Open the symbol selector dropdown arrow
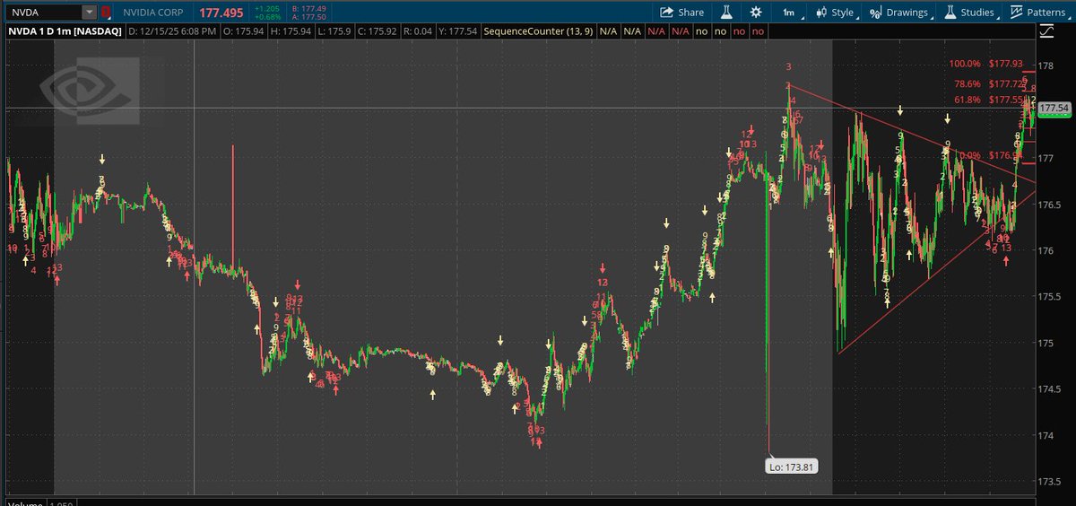This screenshot has height=506, width=1076. point(90,13)
